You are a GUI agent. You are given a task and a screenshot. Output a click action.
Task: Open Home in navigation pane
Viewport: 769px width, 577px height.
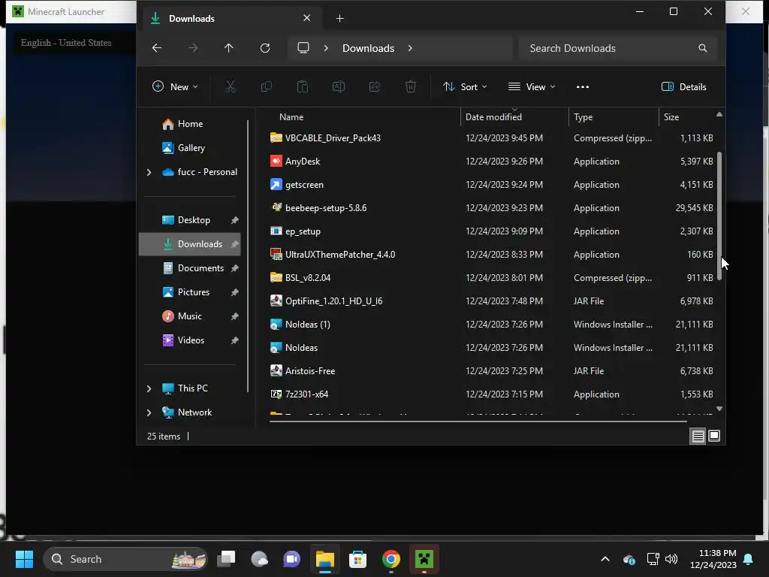tap(190, 124)
